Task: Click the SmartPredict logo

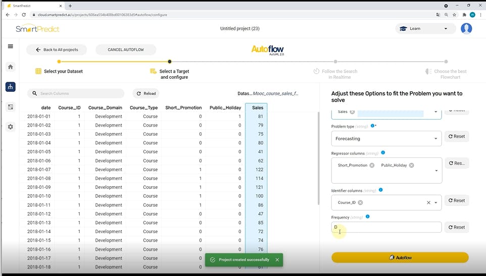Action: (37, 28)
